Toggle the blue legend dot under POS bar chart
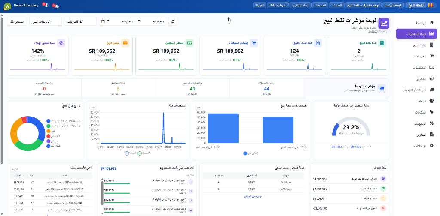This screenshot has height=216, width=440. (x=245, y=153)
